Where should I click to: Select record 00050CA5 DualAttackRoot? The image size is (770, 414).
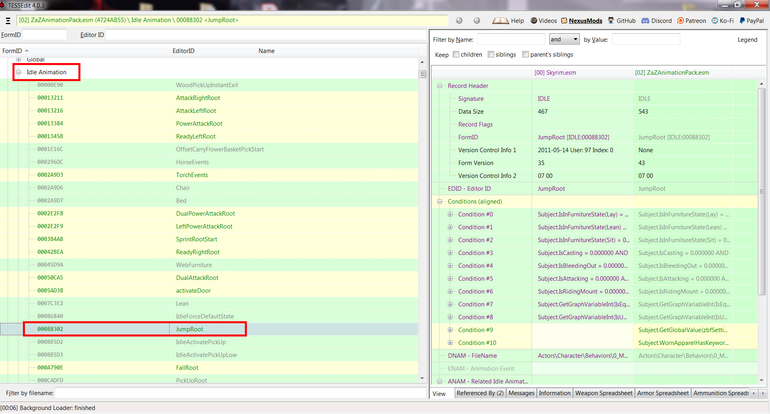[209, 278]
